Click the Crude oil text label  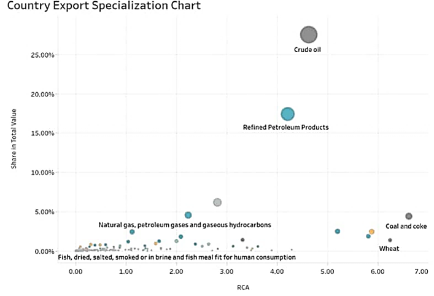(x=308, y=51)
